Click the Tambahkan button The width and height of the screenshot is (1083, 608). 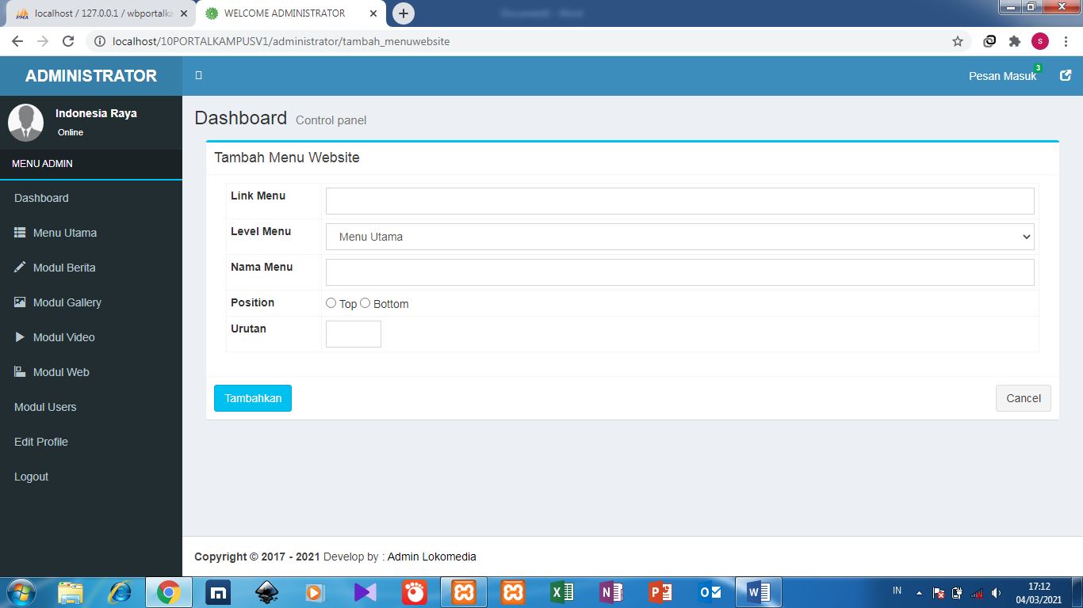pos(253,398)
